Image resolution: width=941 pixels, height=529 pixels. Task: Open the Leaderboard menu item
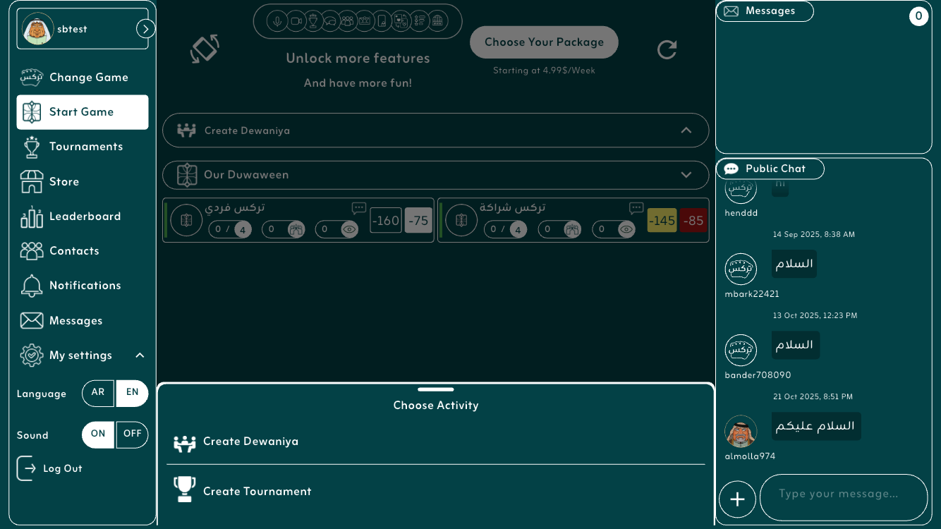point(85,217)
